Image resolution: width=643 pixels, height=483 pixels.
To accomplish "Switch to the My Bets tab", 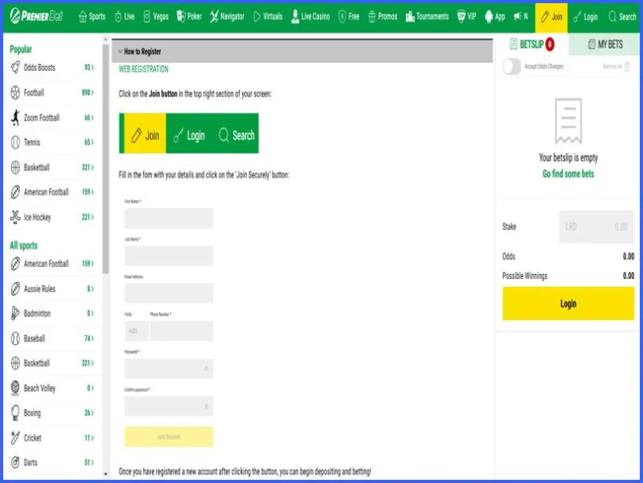I will 605,44.
